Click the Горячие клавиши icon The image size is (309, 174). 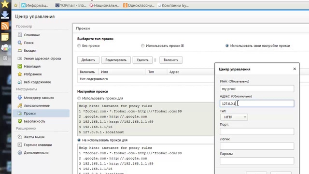tap(20, 145)
